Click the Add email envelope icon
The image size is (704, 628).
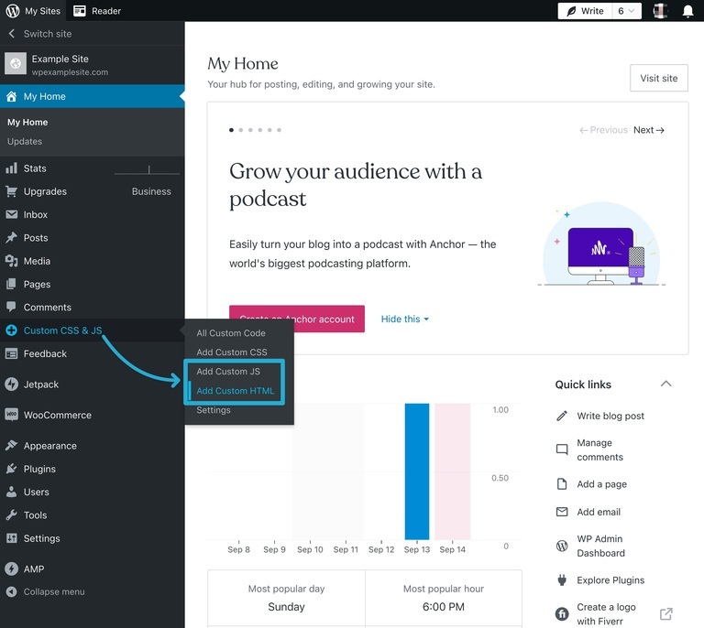(562, 512)
